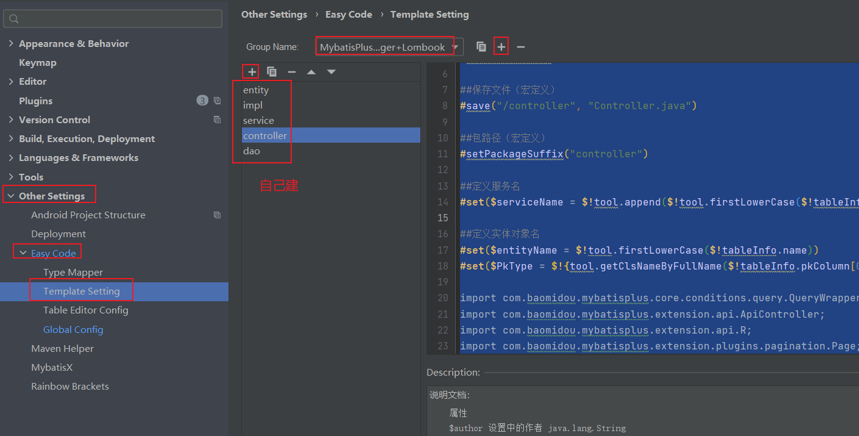
Task: Copy the selected template
Action: pyautogui.click(x=272, y=72)
